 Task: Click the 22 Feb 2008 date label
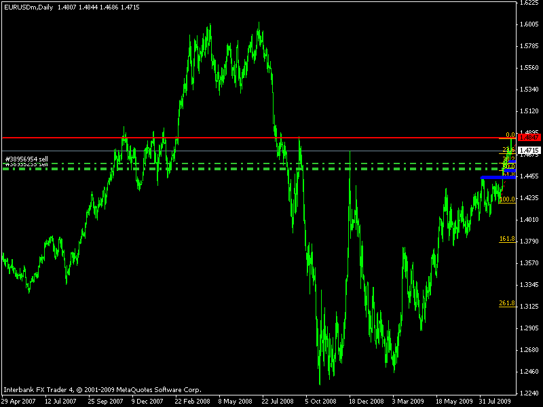(x=190, y=401)
